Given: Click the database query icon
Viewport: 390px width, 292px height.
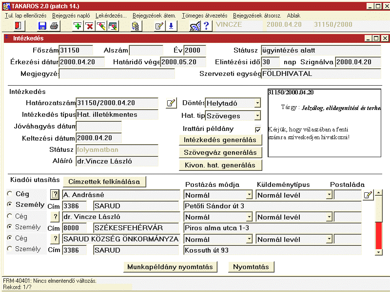Looking at the screenshot, I should 136,26.
